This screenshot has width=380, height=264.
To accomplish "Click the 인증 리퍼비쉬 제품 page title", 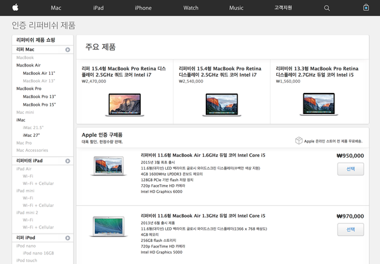I will click(x=44, y=25).
